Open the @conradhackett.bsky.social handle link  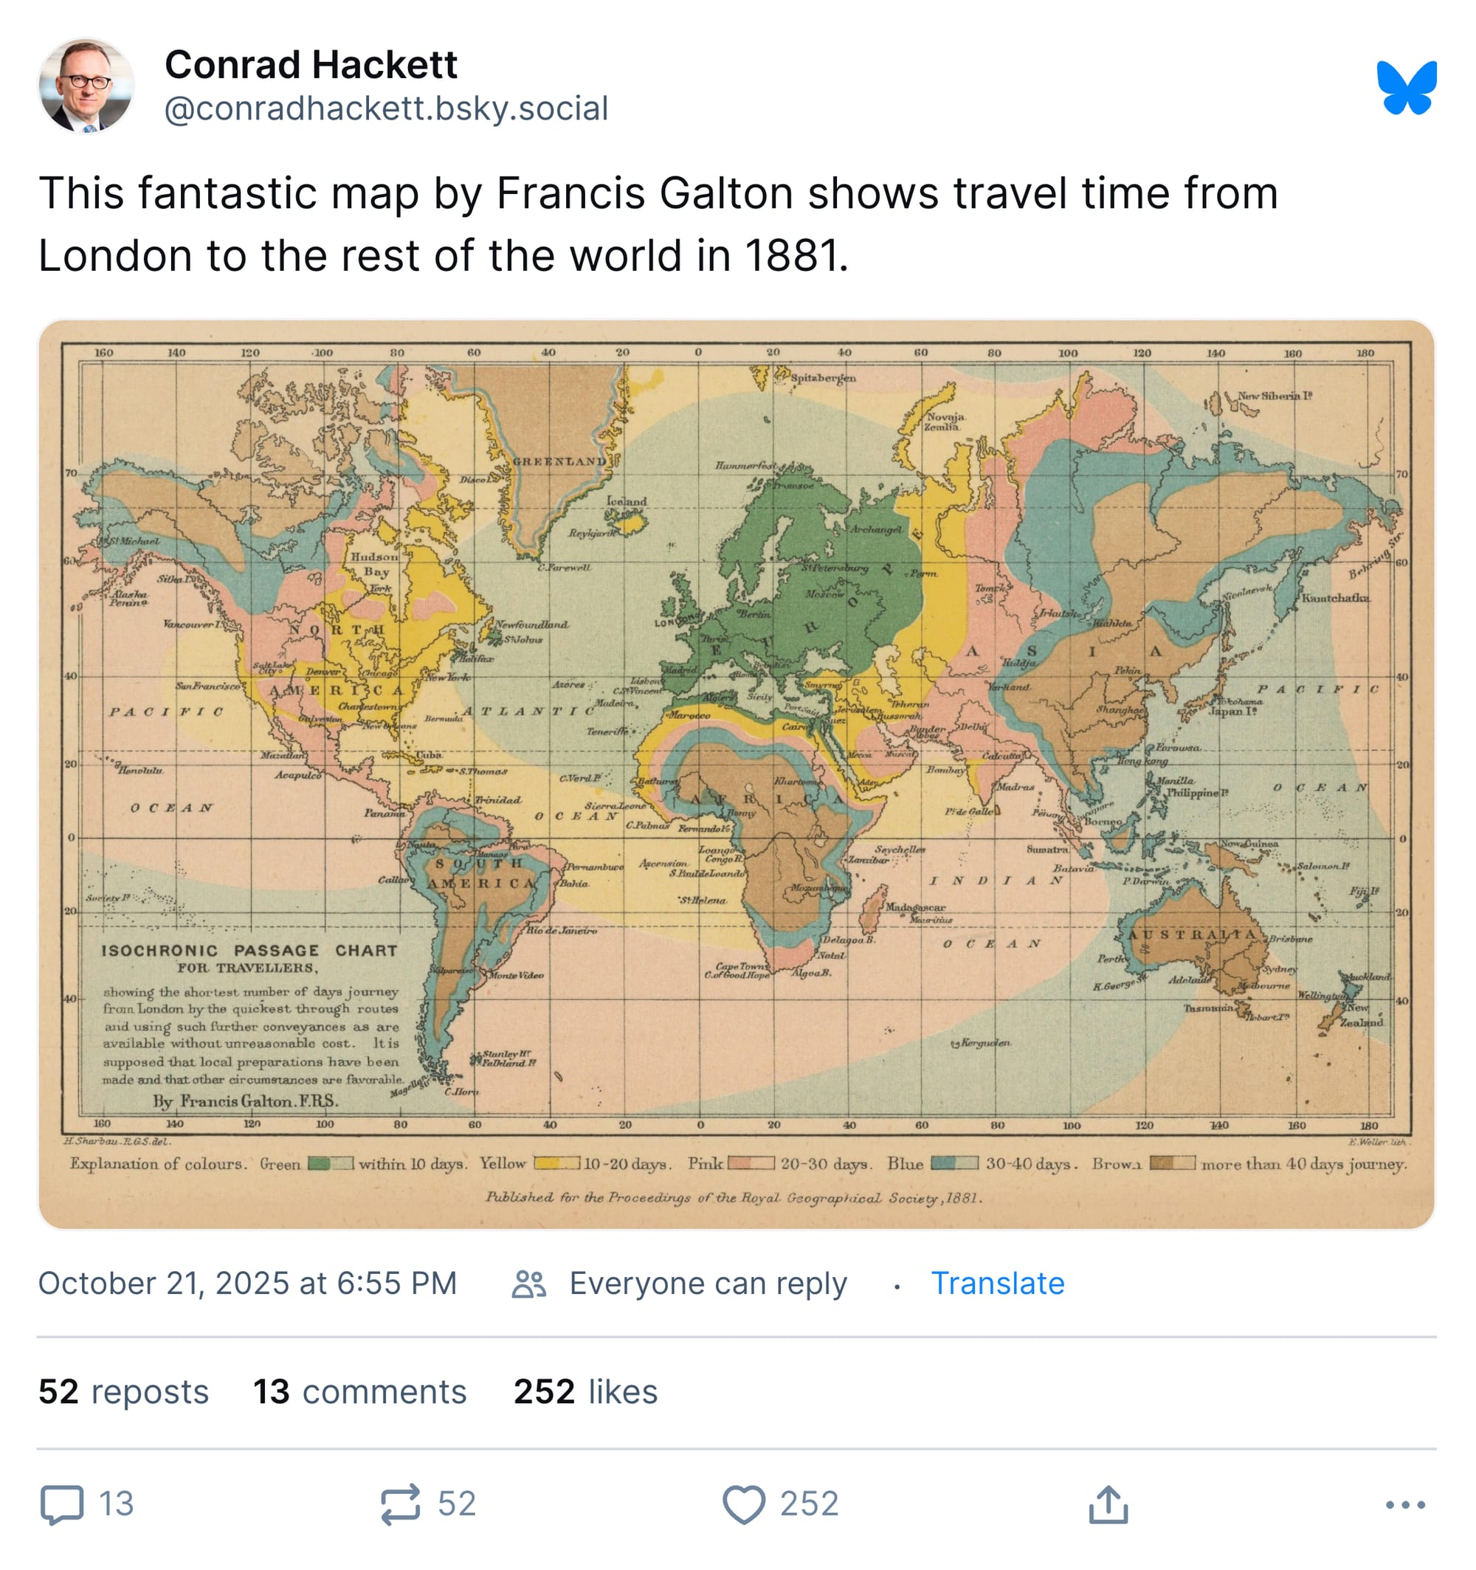386,109
